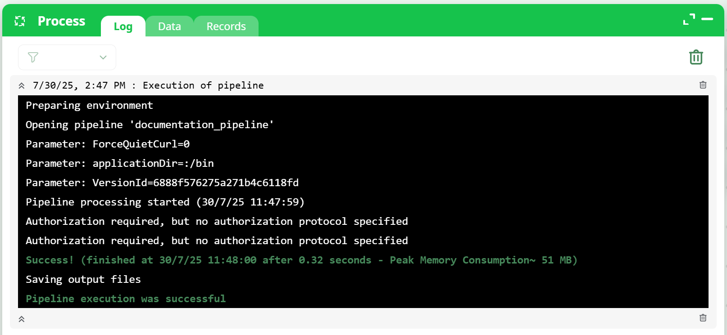Switch to the Log tab
Image resolution: width=727 pixels, height=335 pixels.
pos(123,27)
